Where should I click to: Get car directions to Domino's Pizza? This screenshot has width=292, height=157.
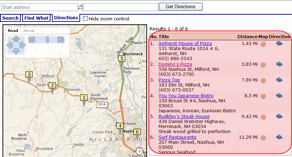coord(279,64)
